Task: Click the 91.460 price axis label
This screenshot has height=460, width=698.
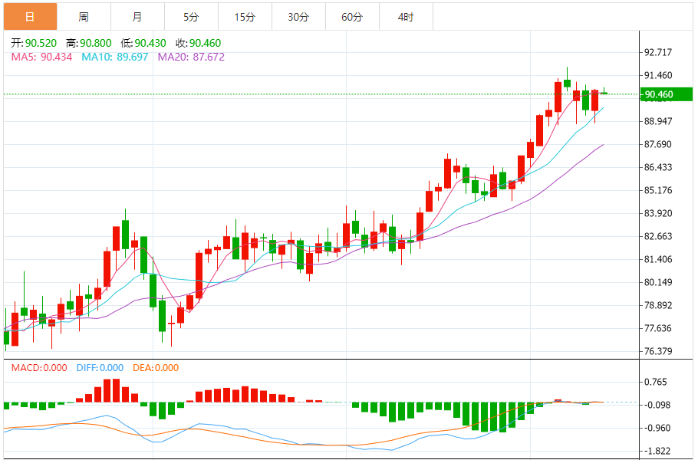Action: tap(658, 75)
